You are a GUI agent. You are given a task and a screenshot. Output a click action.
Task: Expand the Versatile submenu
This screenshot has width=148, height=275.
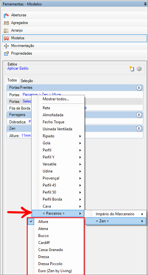[x=58, y=164]
